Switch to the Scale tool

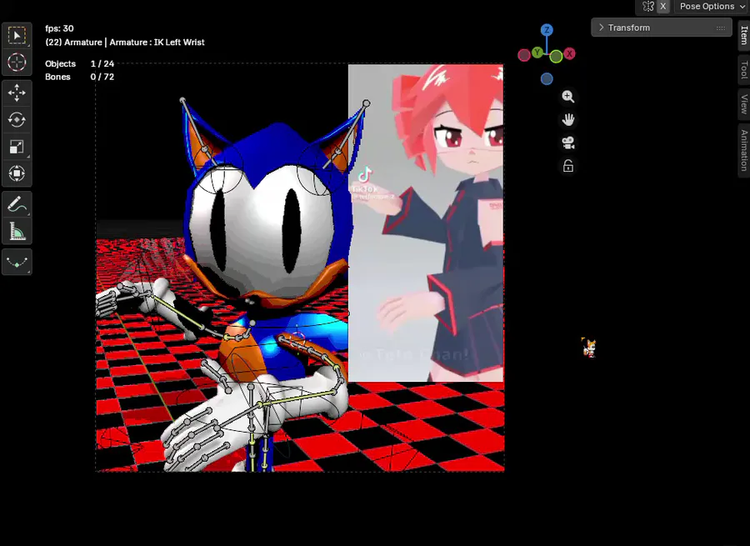coord(17,147)
